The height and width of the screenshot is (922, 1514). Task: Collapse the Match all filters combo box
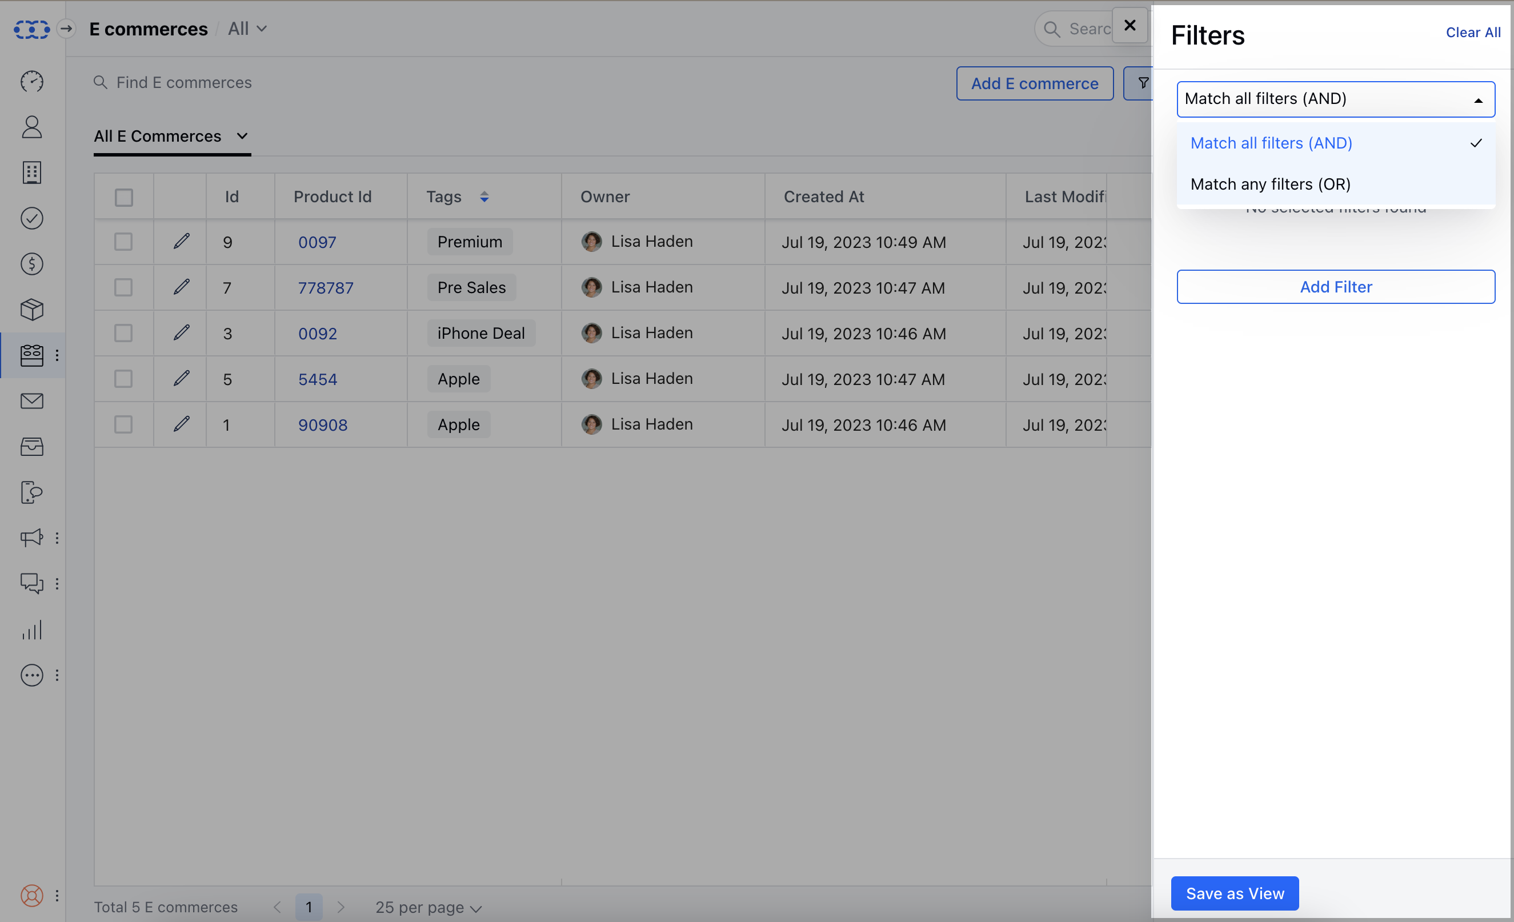1335,99
